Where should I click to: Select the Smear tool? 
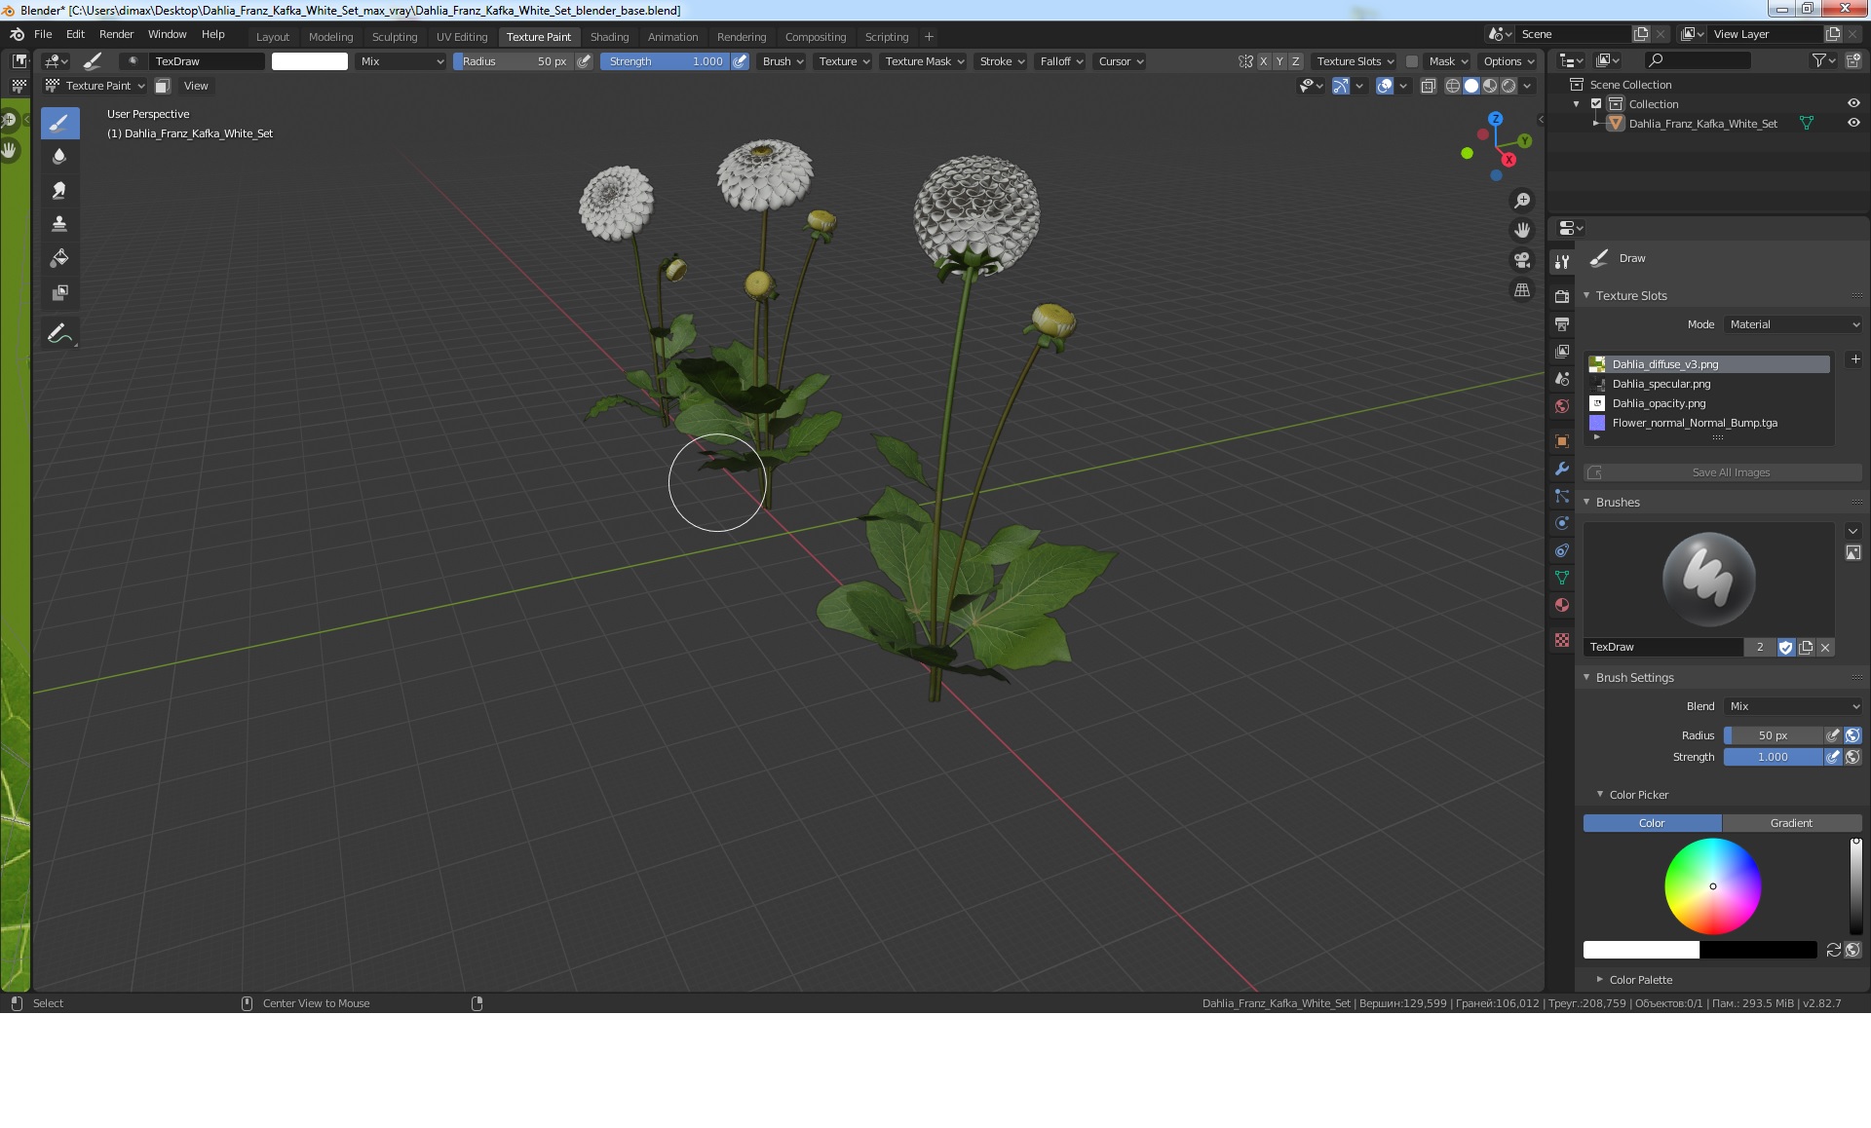tap(59, 190)
